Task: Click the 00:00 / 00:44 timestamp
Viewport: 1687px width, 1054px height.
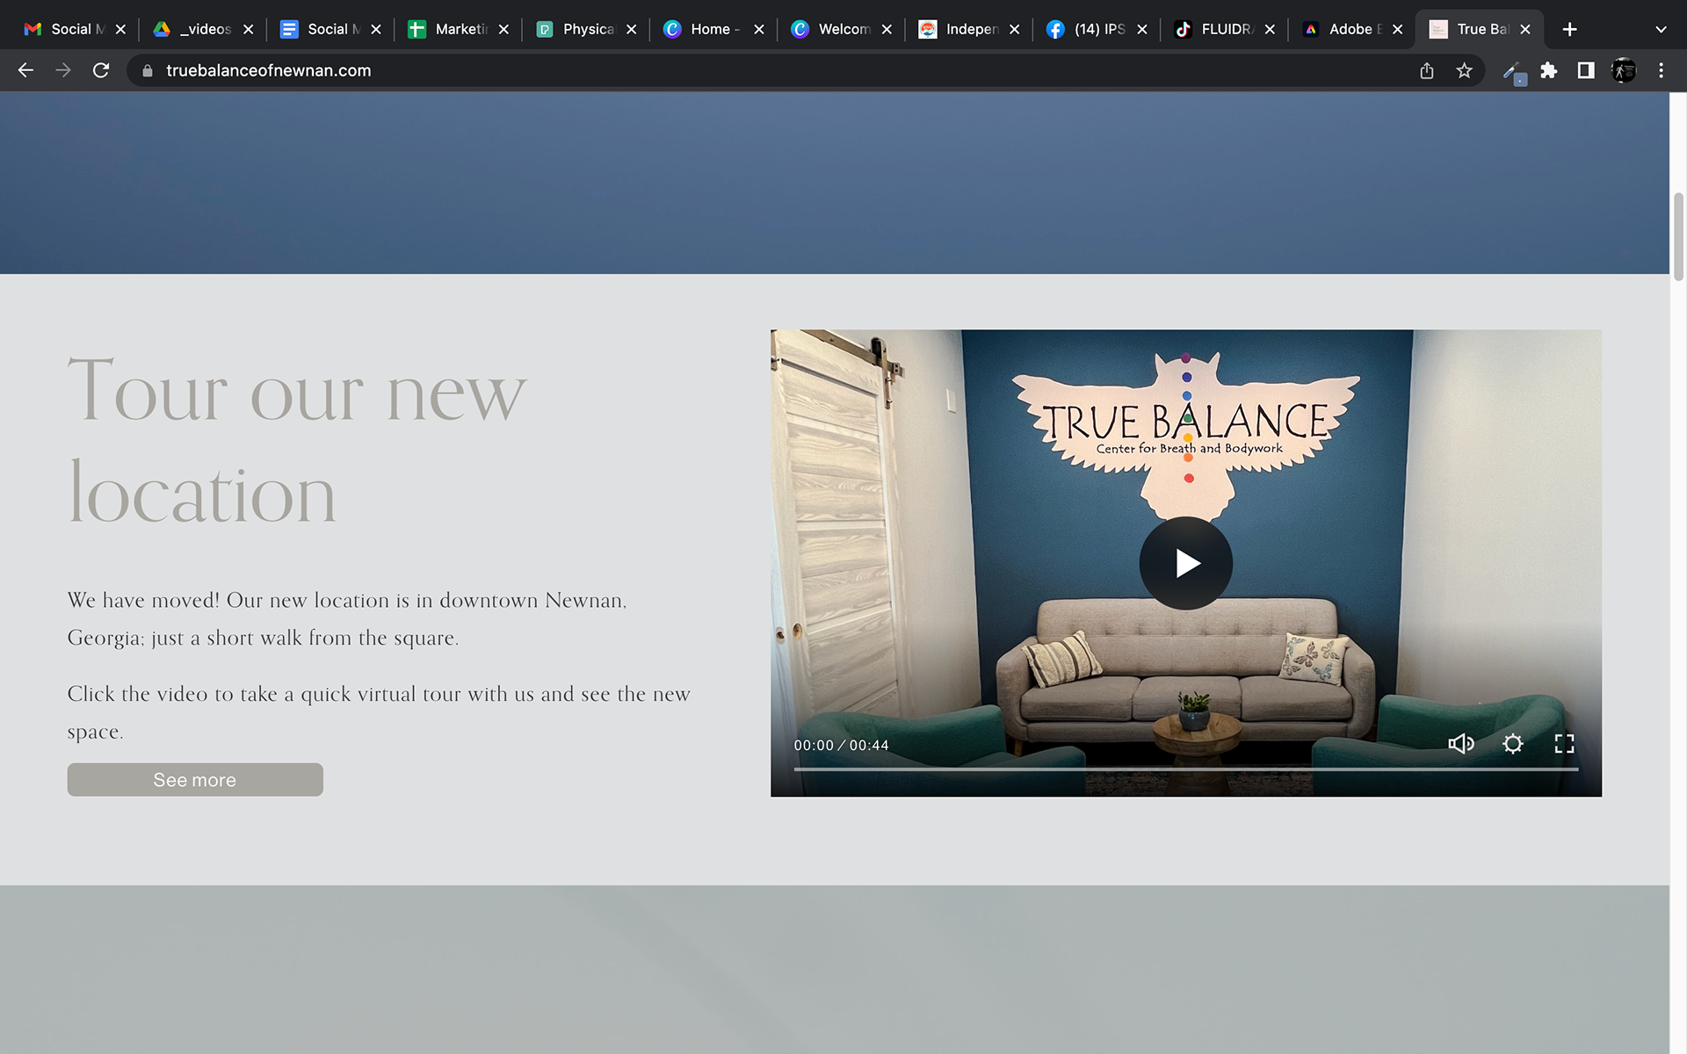Action: point(841,745)
